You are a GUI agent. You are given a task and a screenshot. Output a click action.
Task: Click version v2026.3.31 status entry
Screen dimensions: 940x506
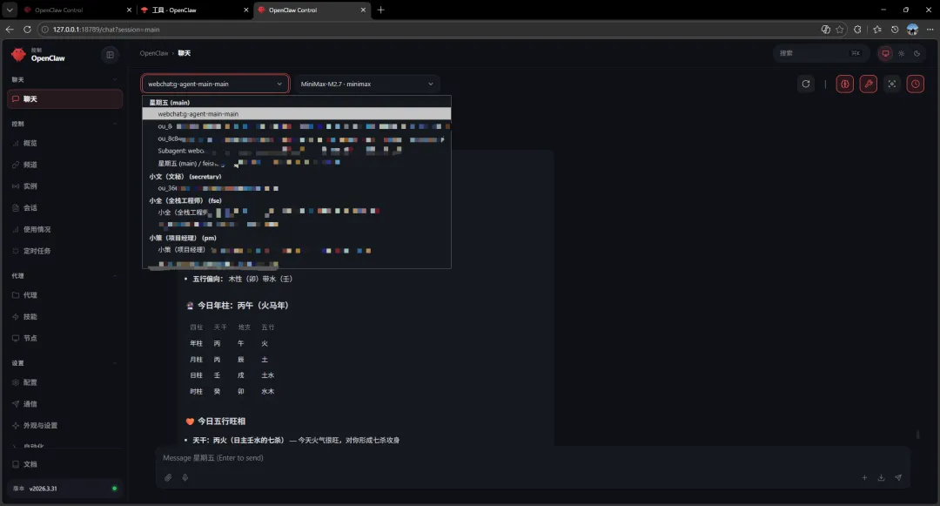pos(64,489)
